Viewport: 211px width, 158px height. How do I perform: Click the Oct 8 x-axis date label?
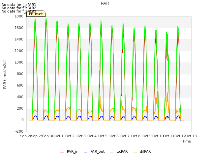tap(136, 136)
